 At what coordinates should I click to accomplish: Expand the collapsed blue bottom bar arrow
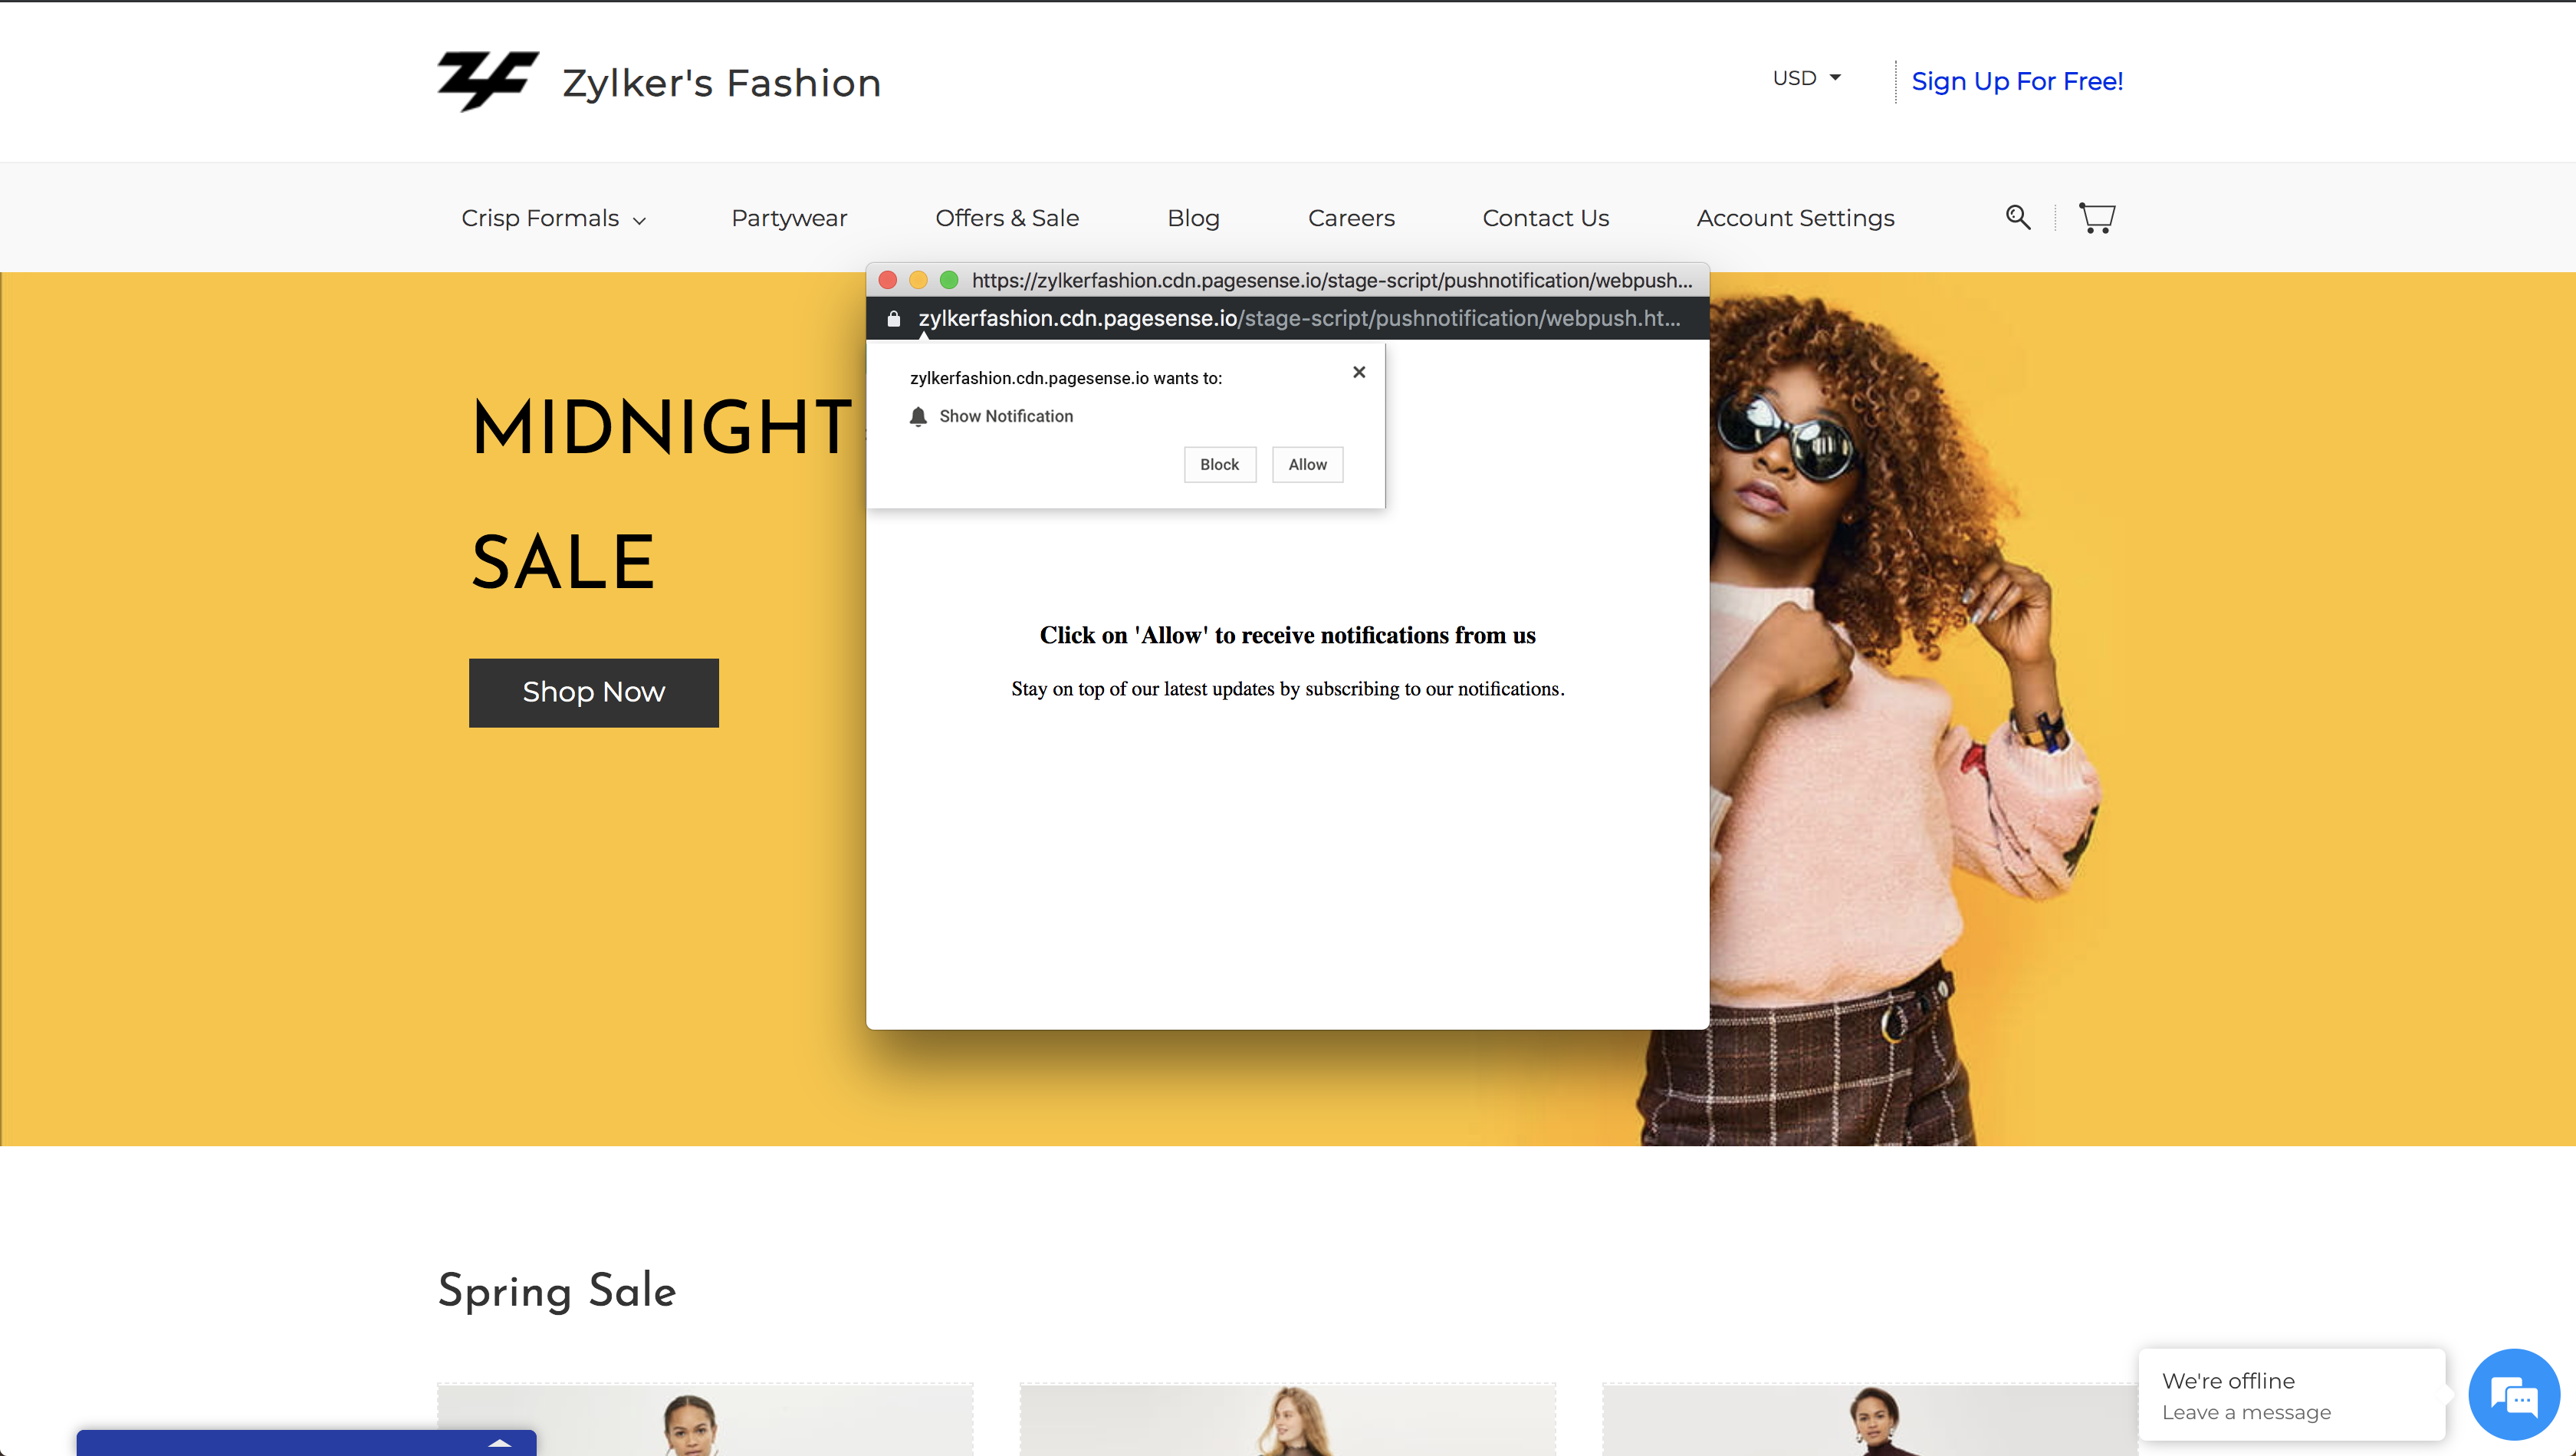coord(499,1442)
